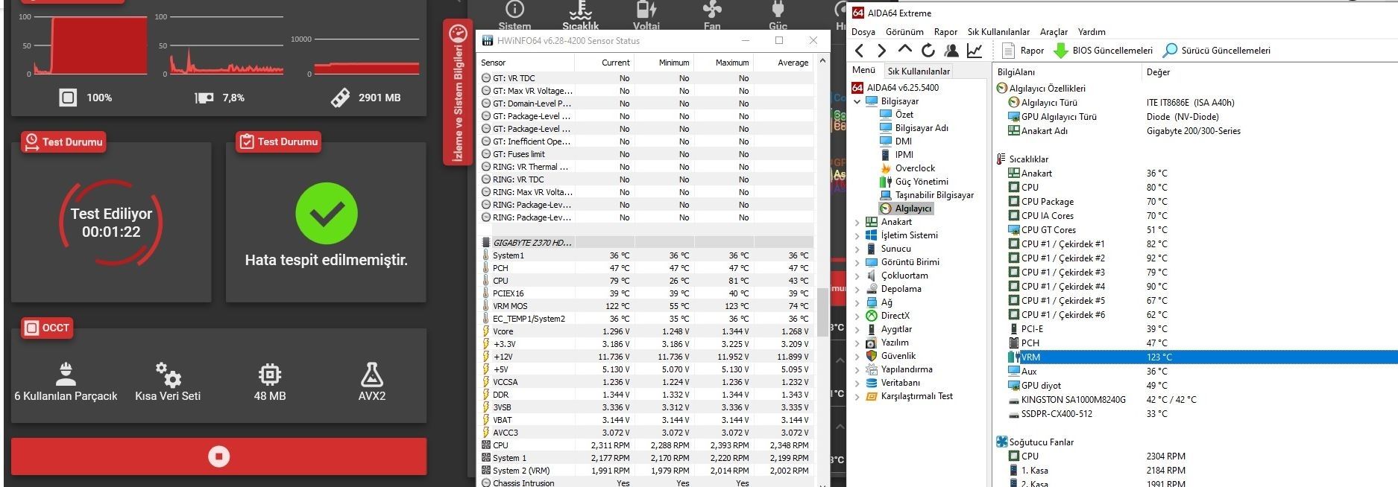Click AIDA64 forward arrow
Viewport: 1398px width, 487px height.
(882, 51)
